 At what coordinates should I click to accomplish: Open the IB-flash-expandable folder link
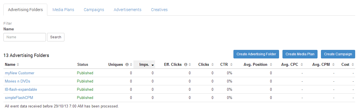(21, 90)
